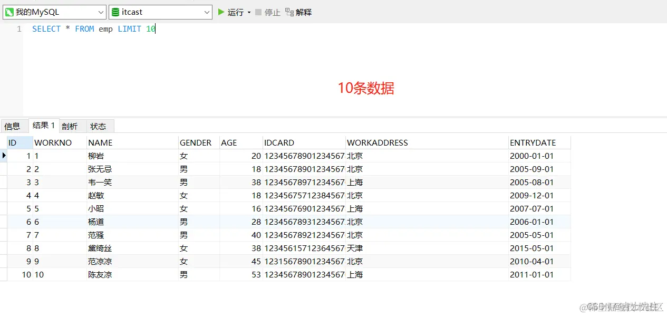Image resolution: width=667 pixels, height=316 pixels.
Task: Select the name cell 范凉凉
Action: pyautogui.click(x=132, y=261)
